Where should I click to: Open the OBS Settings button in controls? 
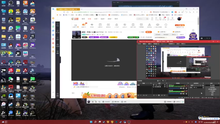(212, 93)
